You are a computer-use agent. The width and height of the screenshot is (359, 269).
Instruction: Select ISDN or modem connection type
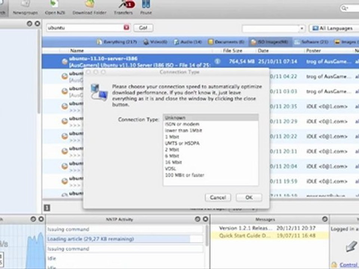pos(211,124)
